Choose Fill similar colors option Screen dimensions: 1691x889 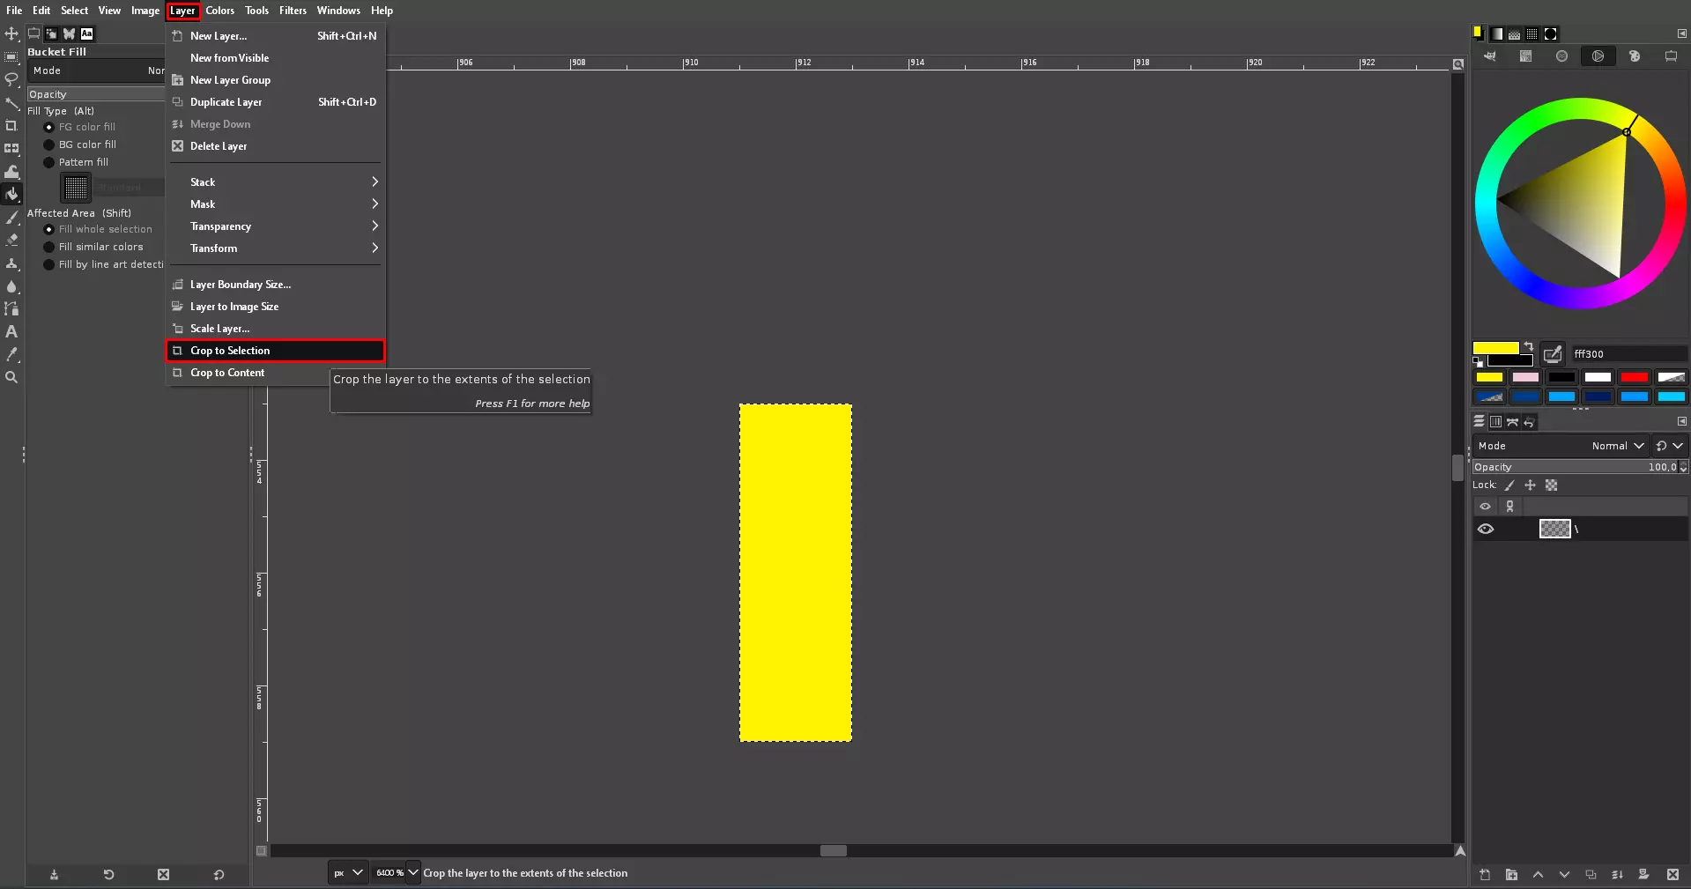tap(49, 247)
